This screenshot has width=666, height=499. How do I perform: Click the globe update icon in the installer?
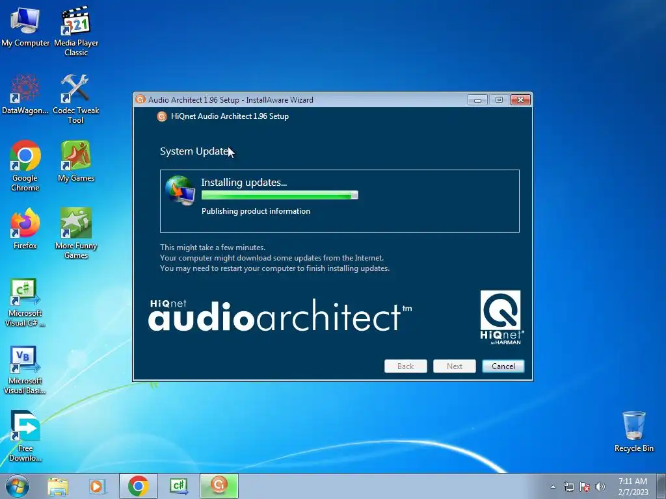180,190
